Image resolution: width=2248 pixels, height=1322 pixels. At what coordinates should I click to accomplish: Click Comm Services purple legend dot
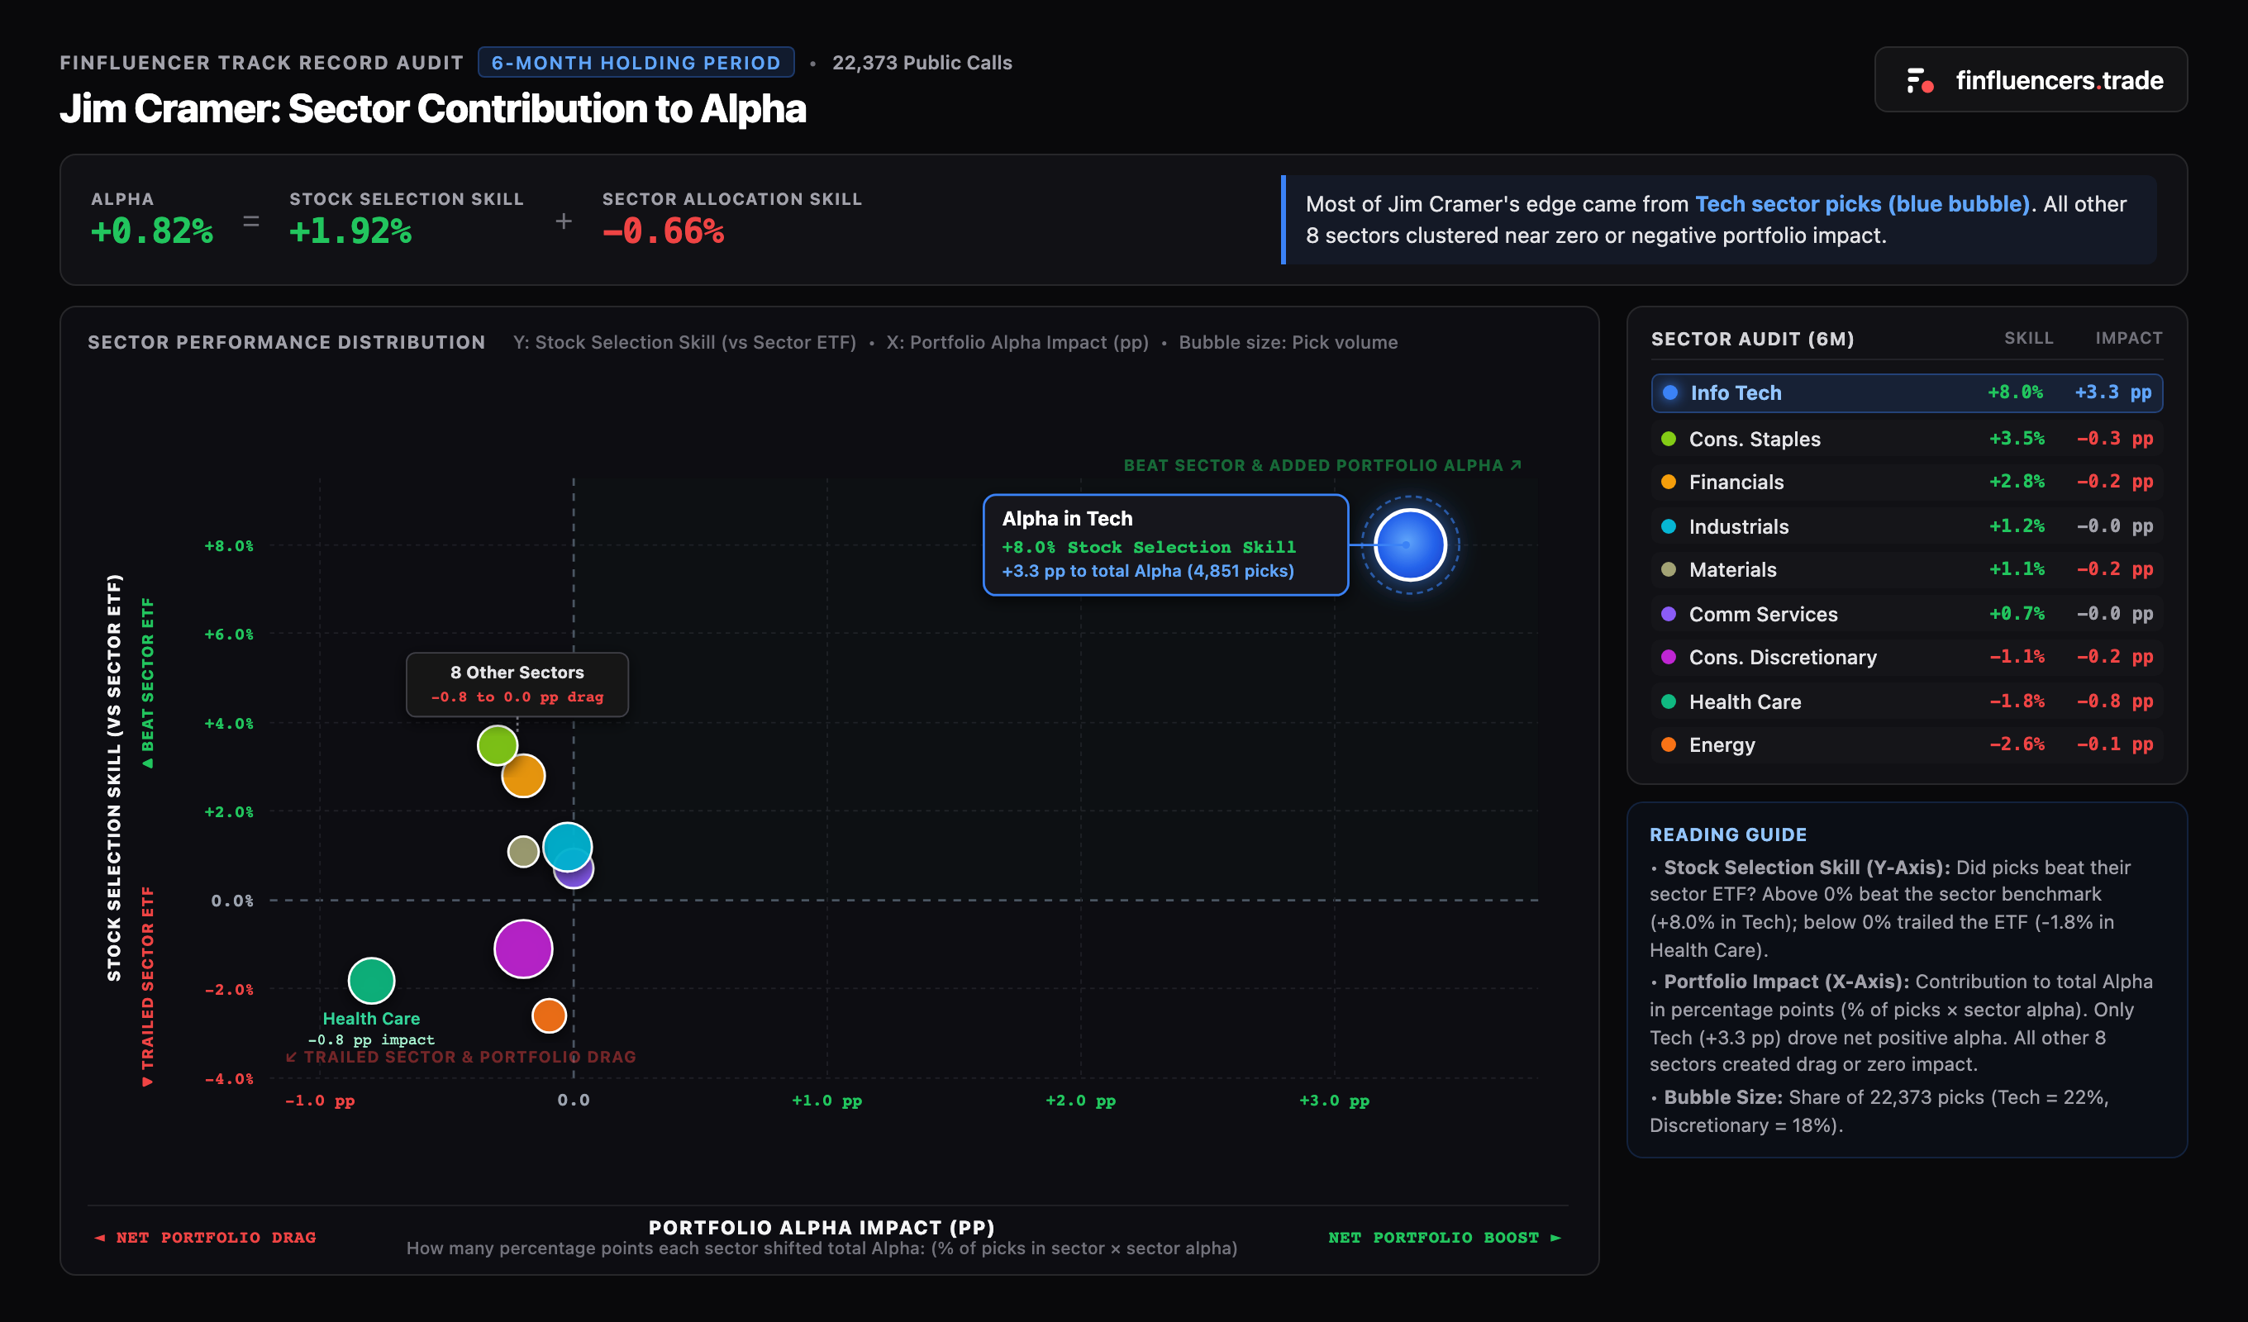(x=1668, y=614)
